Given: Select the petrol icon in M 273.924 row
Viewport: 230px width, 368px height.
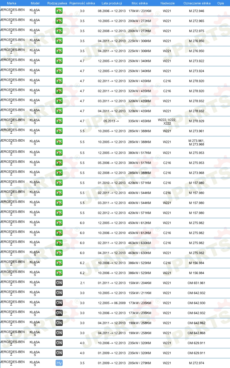Looking at the screenshot, I should [59, 71].
